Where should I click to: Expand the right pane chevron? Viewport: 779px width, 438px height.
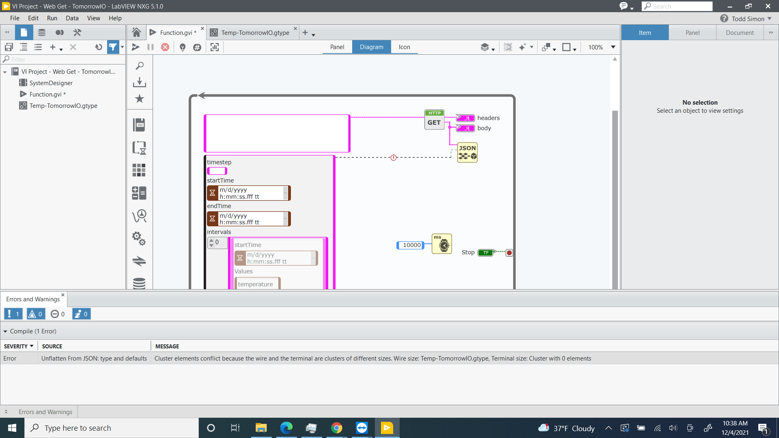[771, 32]
